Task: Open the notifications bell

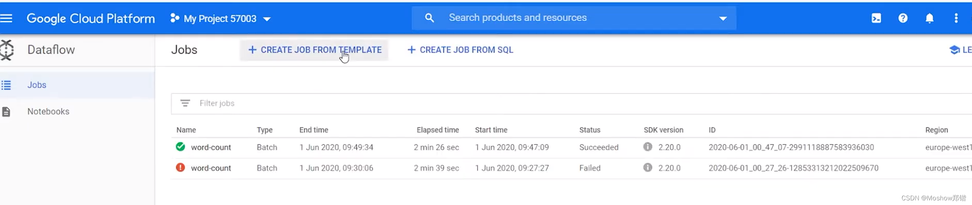Action: [929, 18]
